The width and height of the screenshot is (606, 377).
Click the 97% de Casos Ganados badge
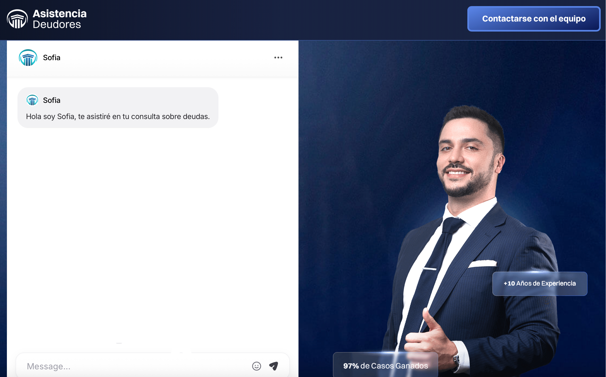pyautogui.click(x=385, y=366)
